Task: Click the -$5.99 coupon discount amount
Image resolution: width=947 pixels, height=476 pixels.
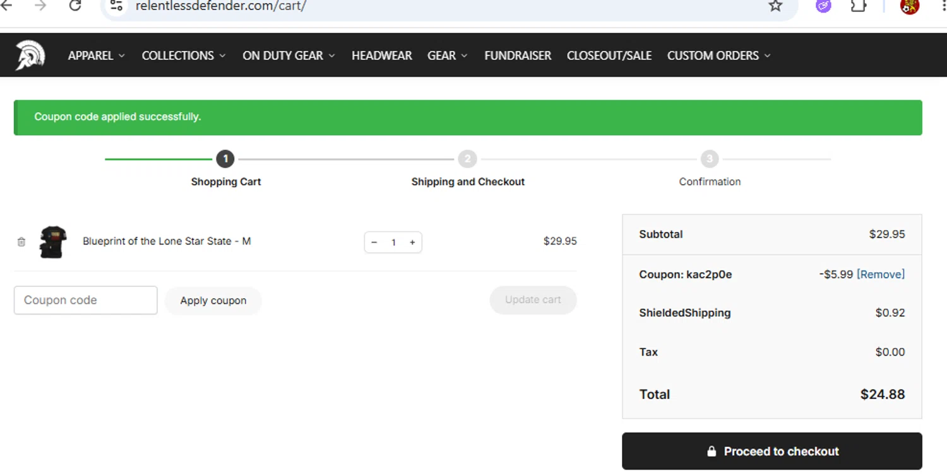Action: (836, 274)
